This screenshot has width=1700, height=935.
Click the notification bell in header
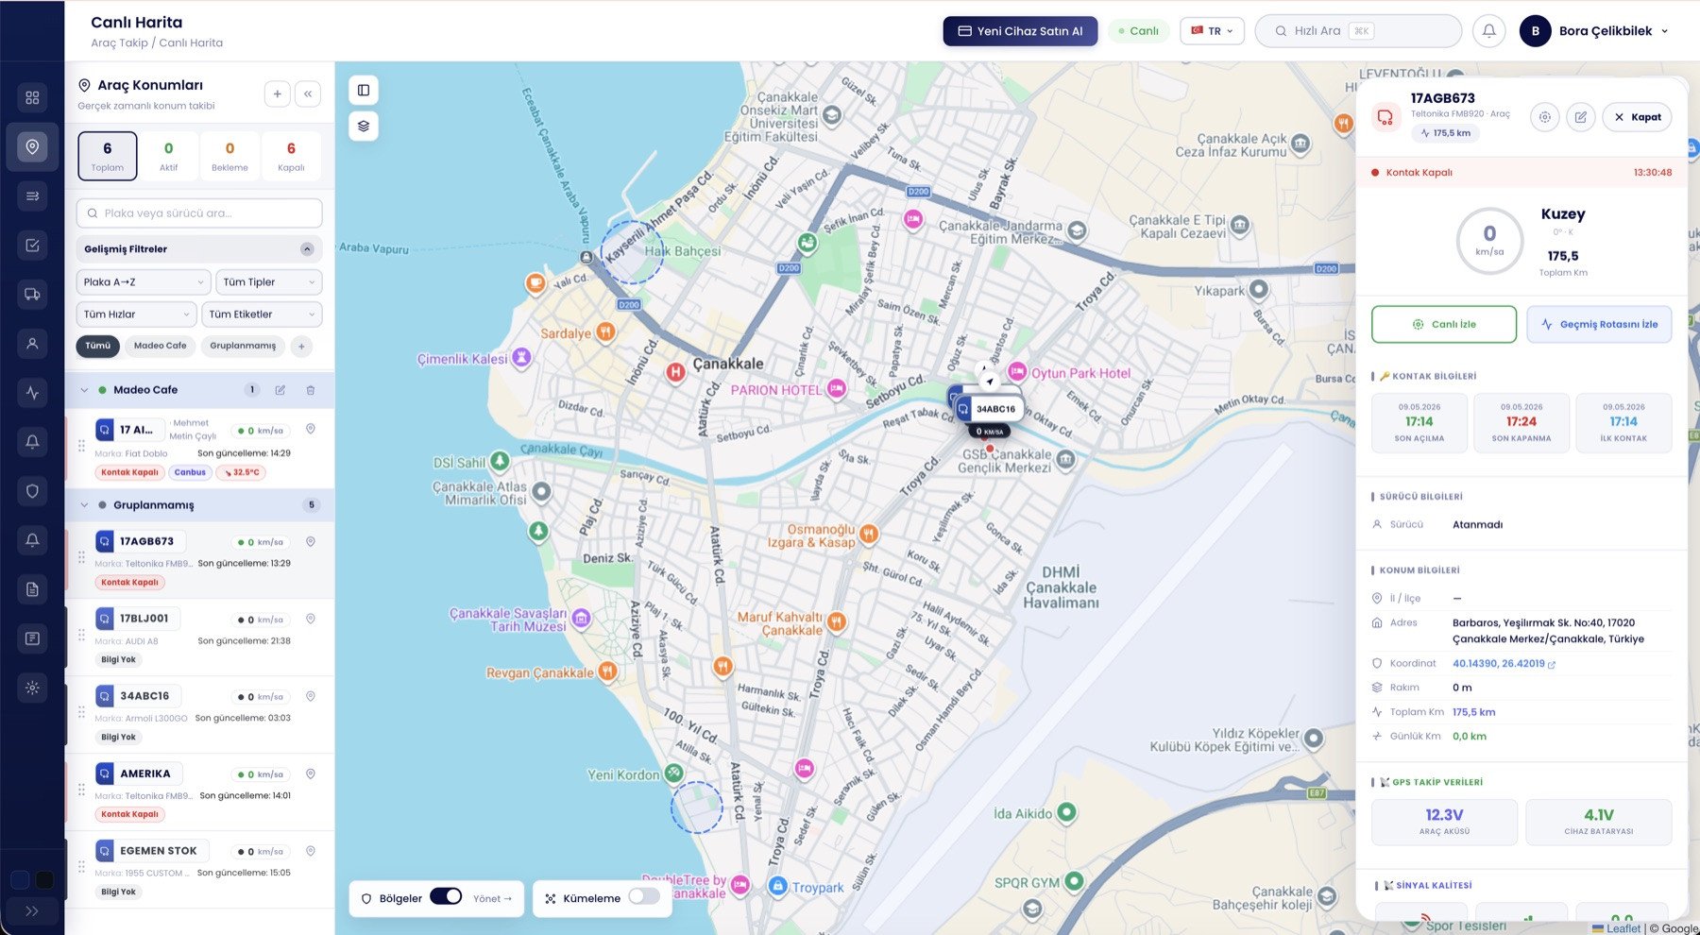1488,31
